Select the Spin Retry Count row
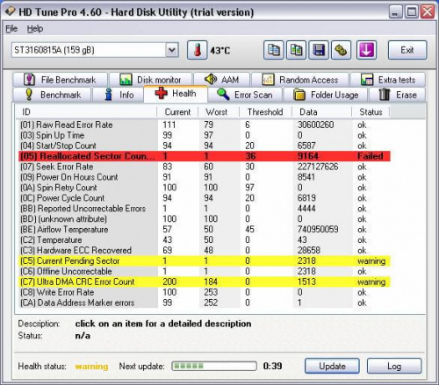Screen dimensions: 439x385 pyautogui.click(x=204, y=188)
